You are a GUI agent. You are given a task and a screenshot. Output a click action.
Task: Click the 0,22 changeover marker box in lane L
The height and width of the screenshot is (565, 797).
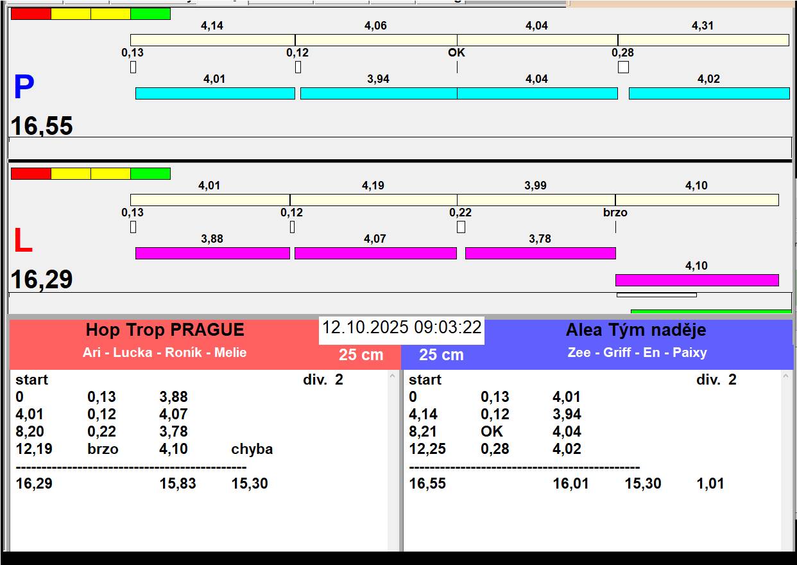(x=461, y=227)
